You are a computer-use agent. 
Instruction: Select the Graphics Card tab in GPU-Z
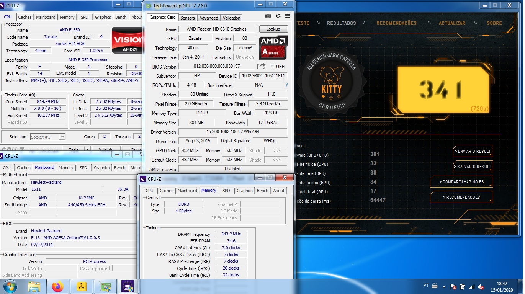point(163,17)
